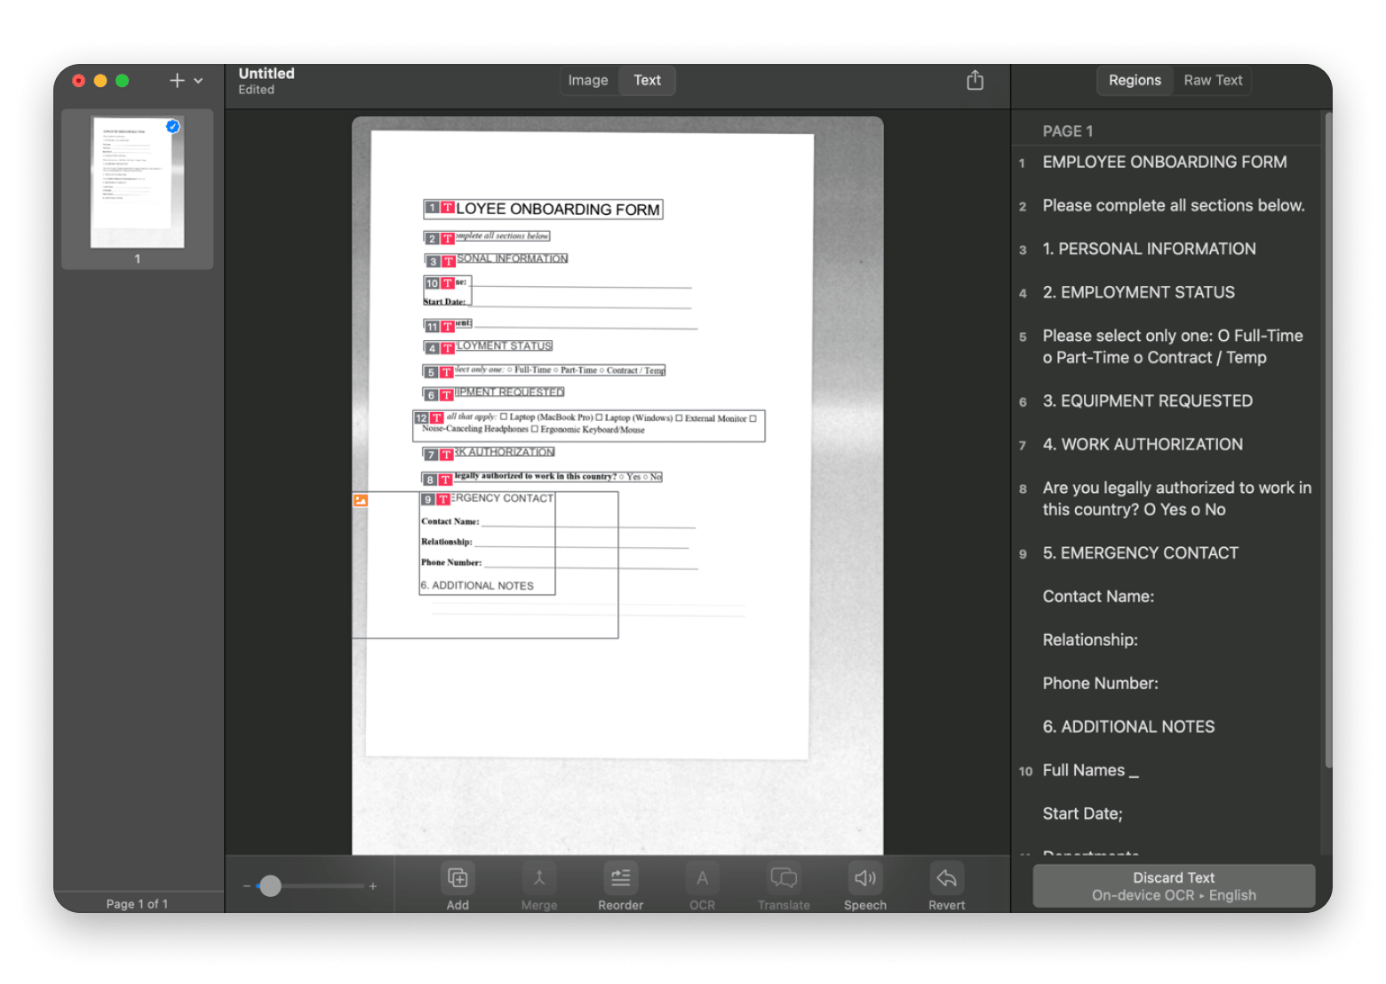Click the Revert icon
1386x984 pixels.
pyautogui.click(x=945, y=877)
